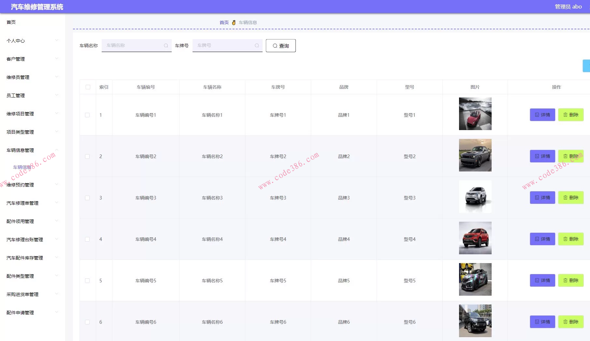
Task: Select the checkbox for row 5
Action: [87, 281]
